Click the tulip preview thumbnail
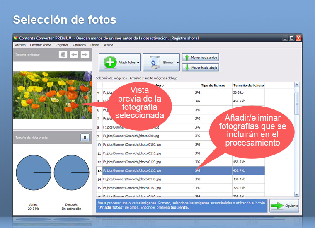The height and width of the screenshot is (228, 315). tap(53, 95)
